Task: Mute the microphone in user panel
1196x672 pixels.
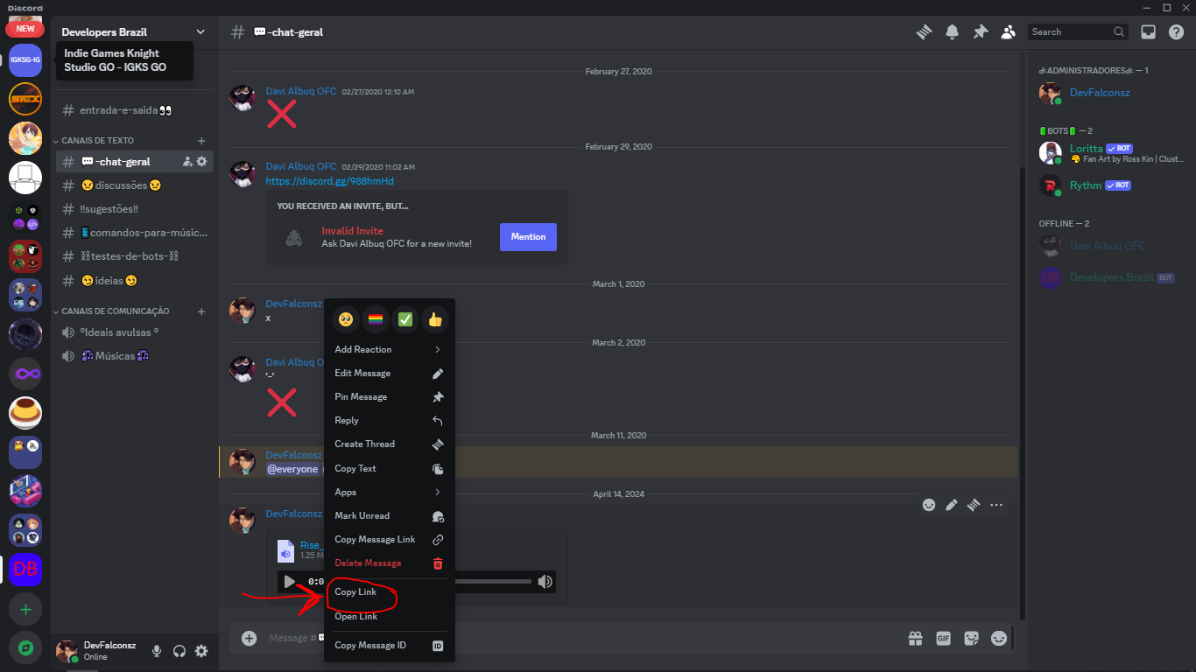Action: pos(157,650)
